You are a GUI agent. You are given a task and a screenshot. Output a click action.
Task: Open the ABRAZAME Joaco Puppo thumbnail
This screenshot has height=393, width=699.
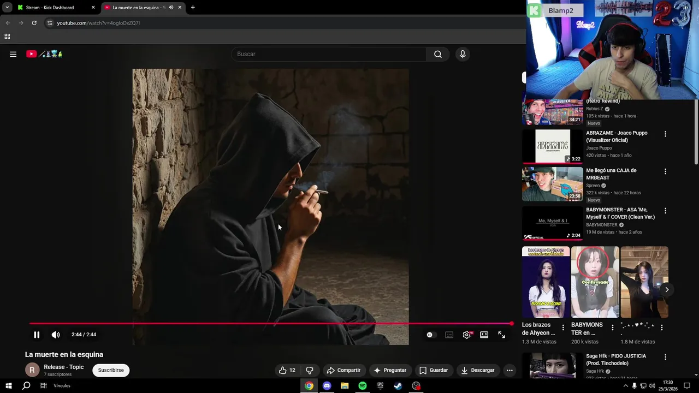point(553,146)
